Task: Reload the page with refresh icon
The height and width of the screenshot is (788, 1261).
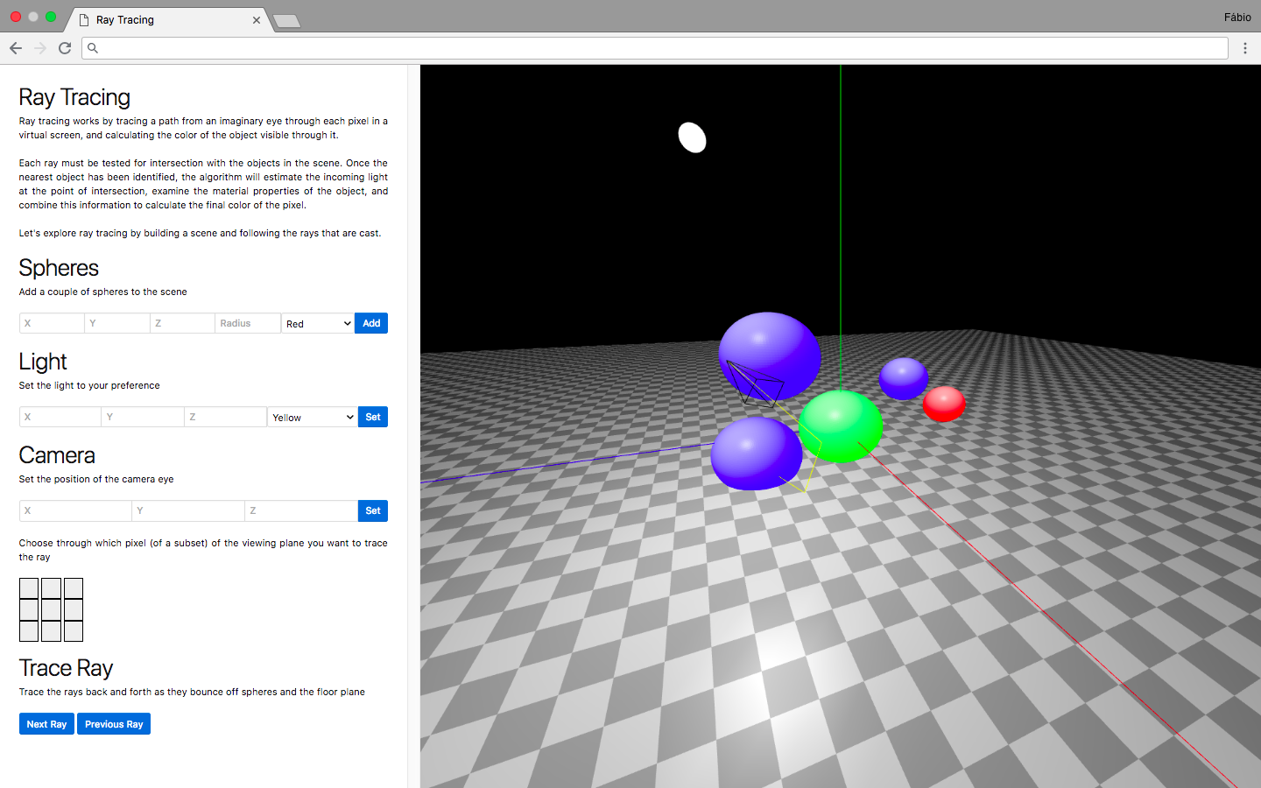Action: (x=65, y=48)
